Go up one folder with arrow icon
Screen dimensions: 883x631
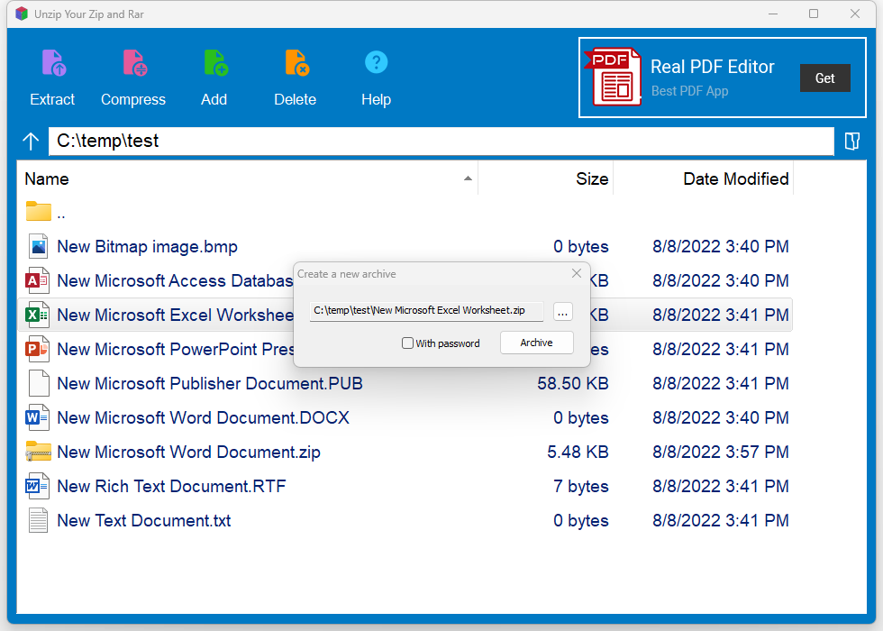[x=32, y=142]
